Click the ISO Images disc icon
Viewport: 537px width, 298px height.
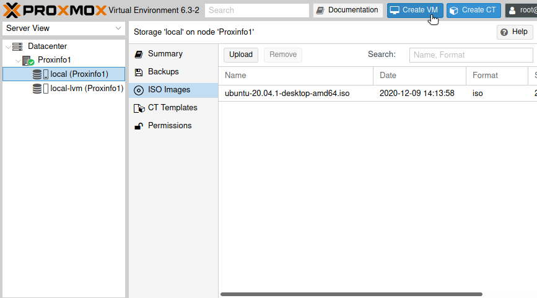click(x=139, y=90)
